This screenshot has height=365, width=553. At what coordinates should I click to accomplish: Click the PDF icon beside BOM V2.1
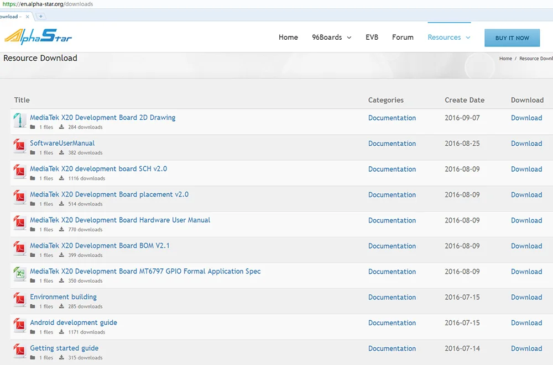point(20,248)
